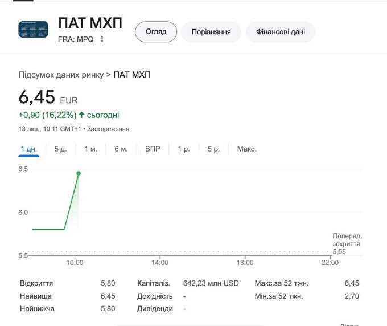387x326 pixels.
Task: Switch to the Порівняння tab
Action: coord(211,32)
